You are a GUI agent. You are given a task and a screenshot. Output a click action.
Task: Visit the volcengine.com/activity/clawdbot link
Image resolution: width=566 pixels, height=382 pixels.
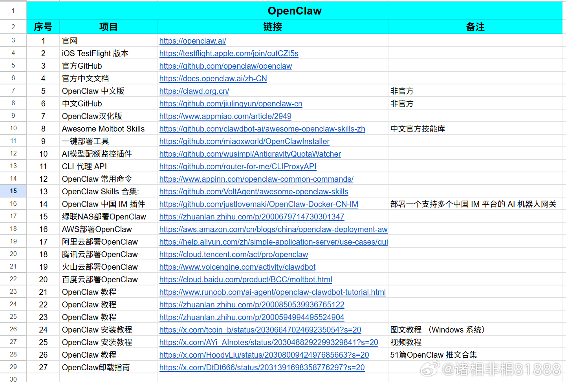[238, 267]
